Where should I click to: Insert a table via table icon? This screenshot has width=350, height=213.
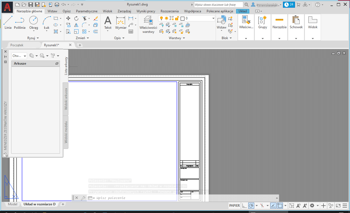(x=131, y=31)
